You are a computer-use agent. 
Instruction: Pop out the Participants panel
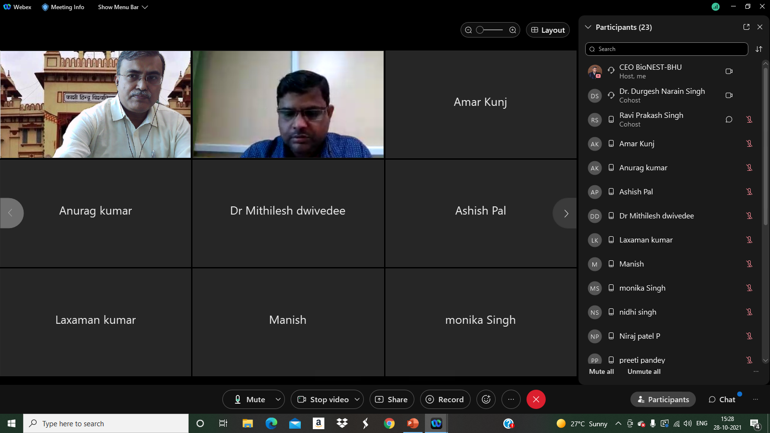coord(746,27)
